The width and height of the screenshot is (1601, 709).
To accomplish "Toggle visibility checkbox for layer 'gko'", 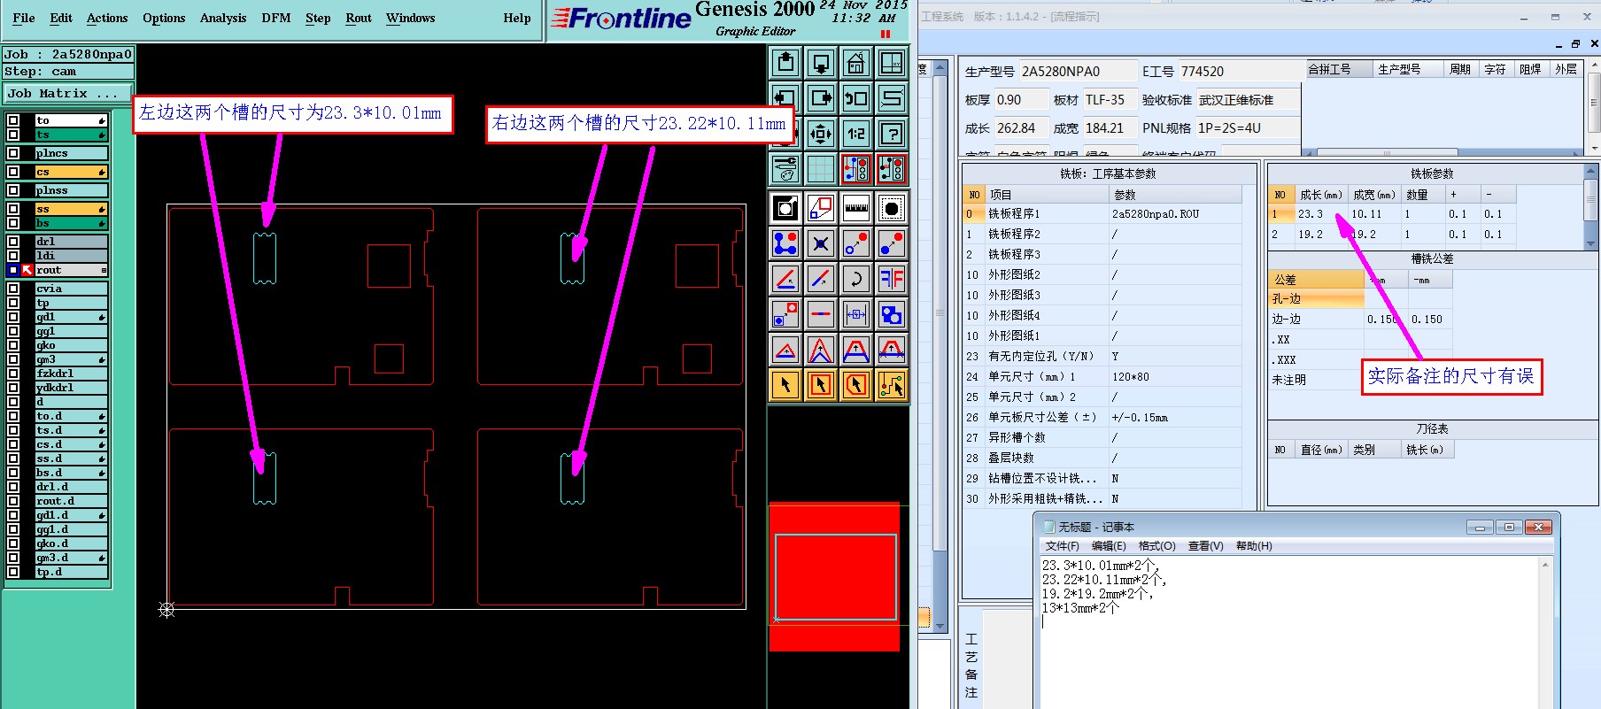I will click(13, 345).
